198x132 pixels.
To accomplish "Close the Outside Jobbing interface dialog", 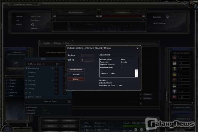I will tap(137, 49).
